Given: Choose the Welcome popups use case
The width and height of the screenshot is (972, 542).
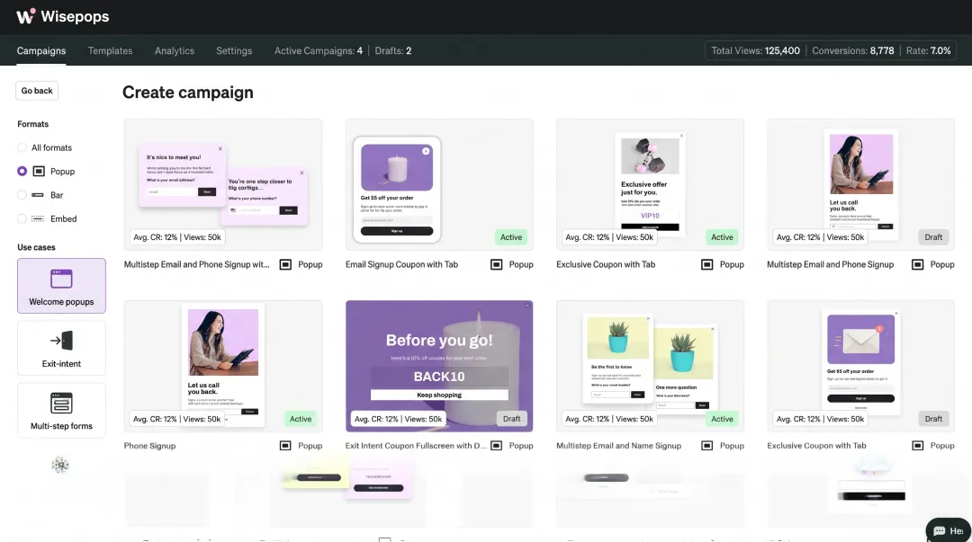Looking at the screenshot, I should tap(61, 286).
